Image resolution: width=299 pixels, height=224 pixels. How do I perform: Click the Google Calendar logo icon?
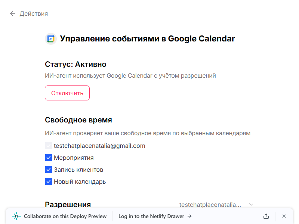coord(51,39)
